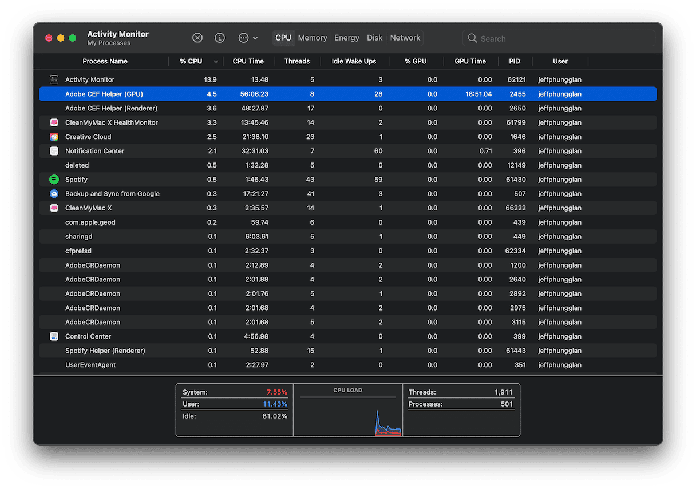
Task: Select the Spotify Helper (Renderer) process
Action: [x=348, y=351]
